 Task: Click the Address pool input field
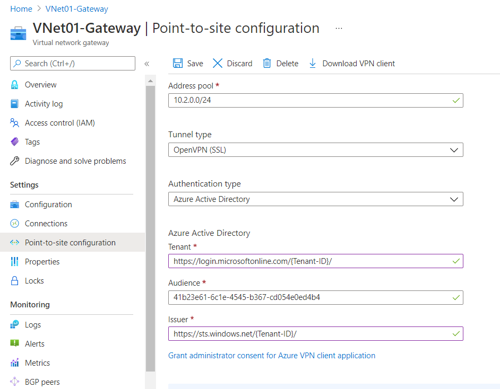pos(316,100)
